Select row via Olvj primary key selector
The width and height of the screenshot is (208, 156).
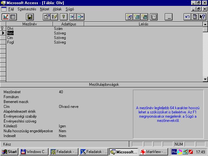3,29
